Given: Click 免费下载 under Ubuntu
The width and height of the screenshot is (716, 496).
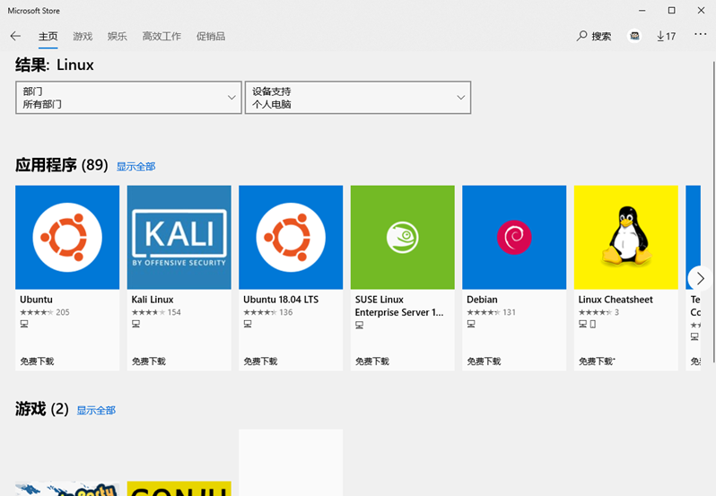Looking at the screenshot, I should click(37, 361).
